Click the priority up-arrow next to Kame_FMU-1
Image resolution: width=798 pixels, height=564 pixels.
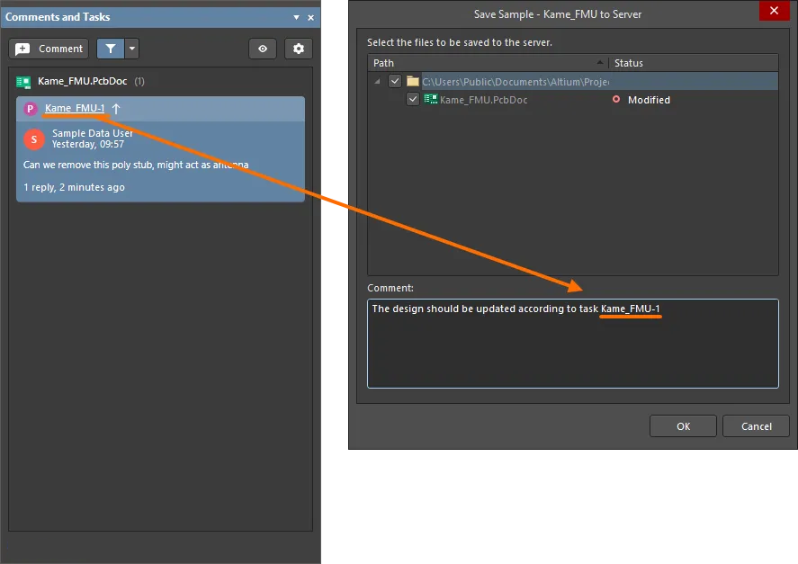(116, 109)
